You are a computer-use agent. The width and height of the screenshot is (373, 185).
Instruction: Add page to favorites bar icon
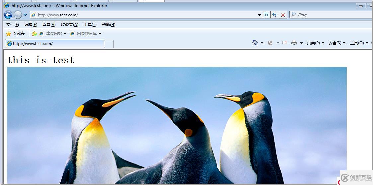click(34, 34)
